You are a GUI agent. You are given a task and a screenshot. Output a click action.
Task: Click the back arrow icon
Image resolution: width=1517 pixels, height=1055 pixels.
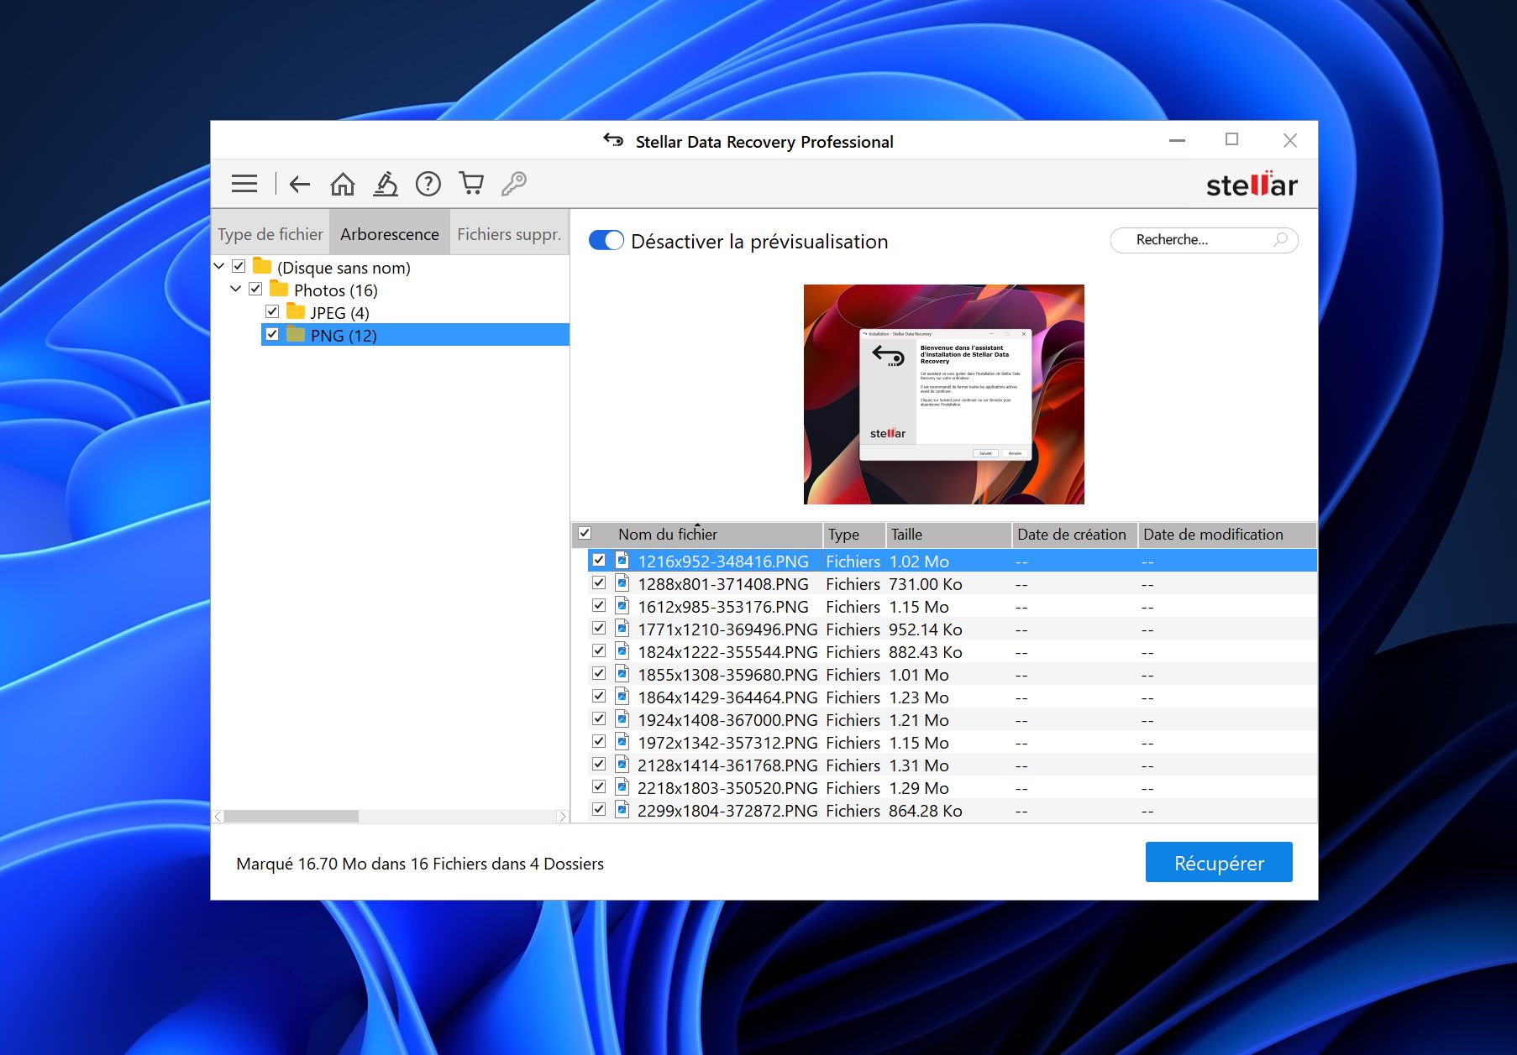pyautogui.click(x=299, y=184)
